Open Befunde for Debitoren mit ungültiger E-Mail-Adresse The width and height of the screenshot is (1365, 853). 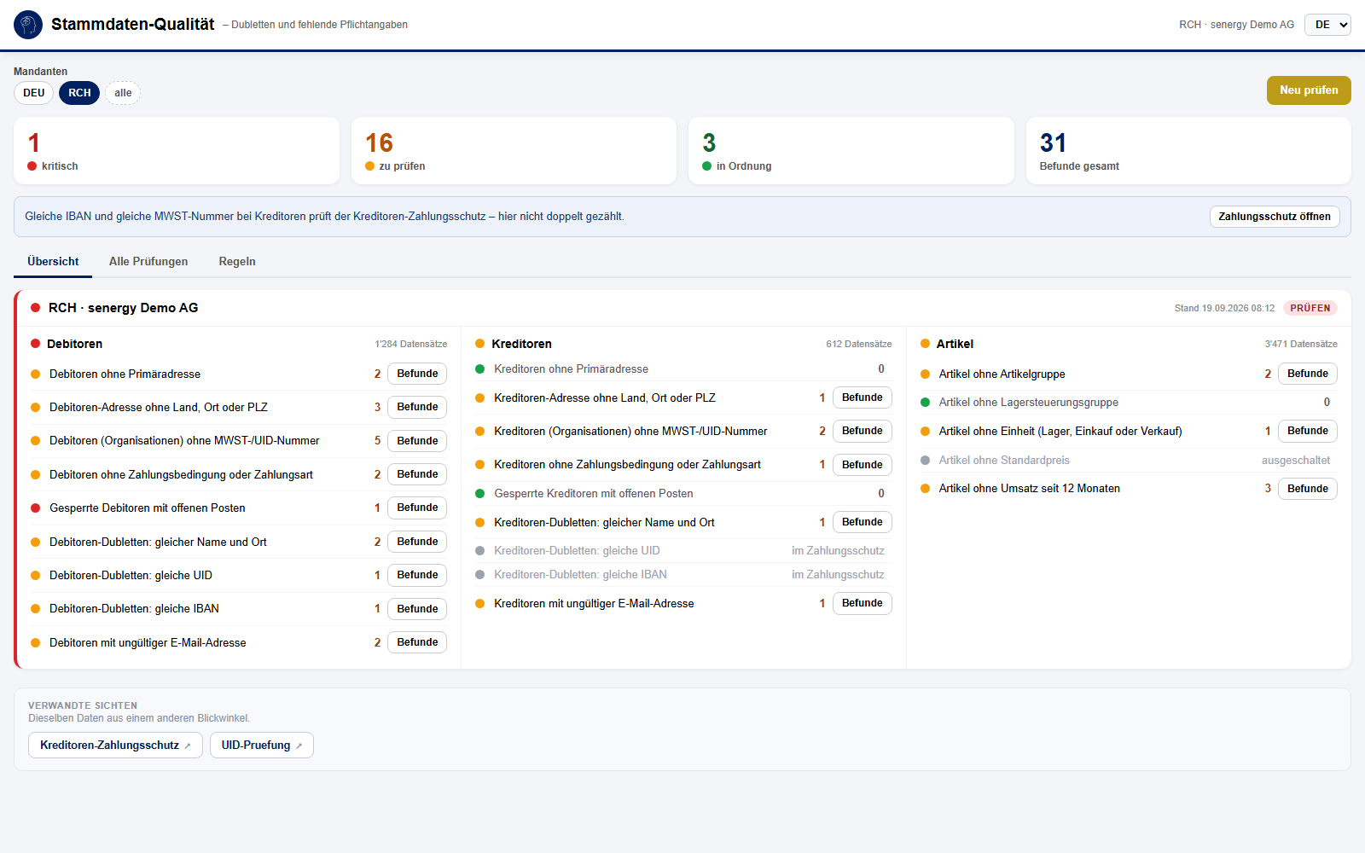[x=417, y=642]
